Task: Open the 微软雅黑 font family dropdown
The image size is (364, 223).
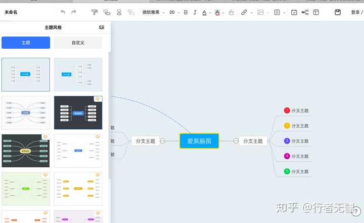Action: coord(153,12)
